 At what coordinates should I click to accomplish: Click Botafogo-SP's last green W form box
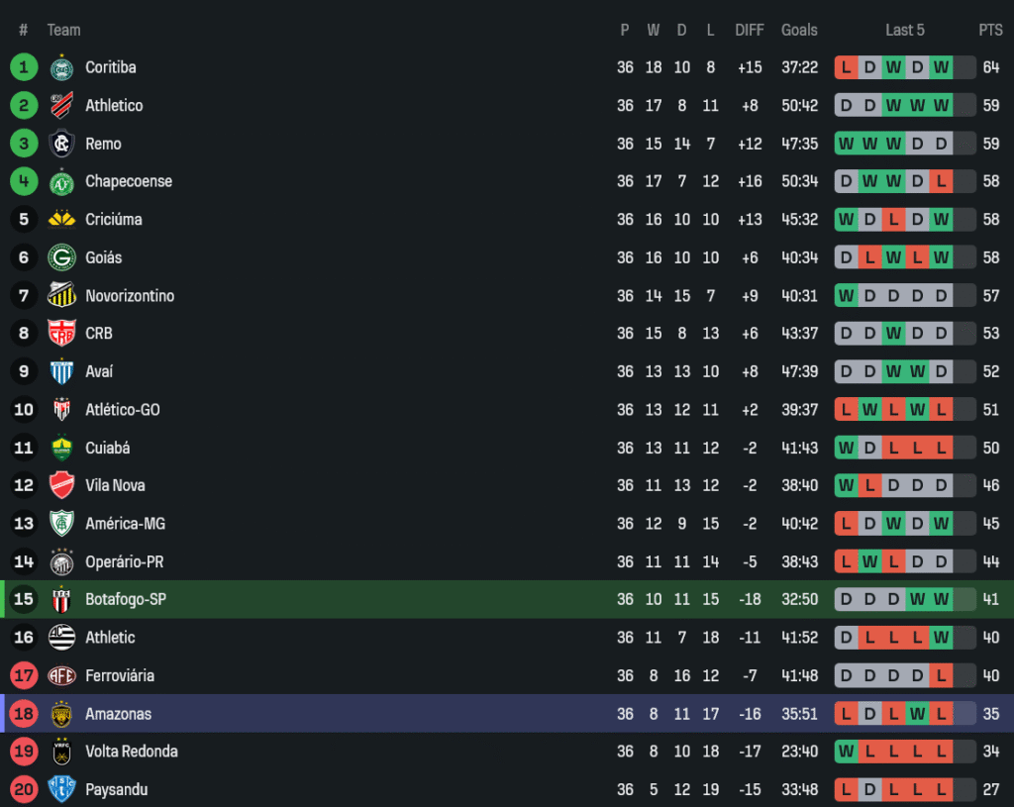pos(941,599)
